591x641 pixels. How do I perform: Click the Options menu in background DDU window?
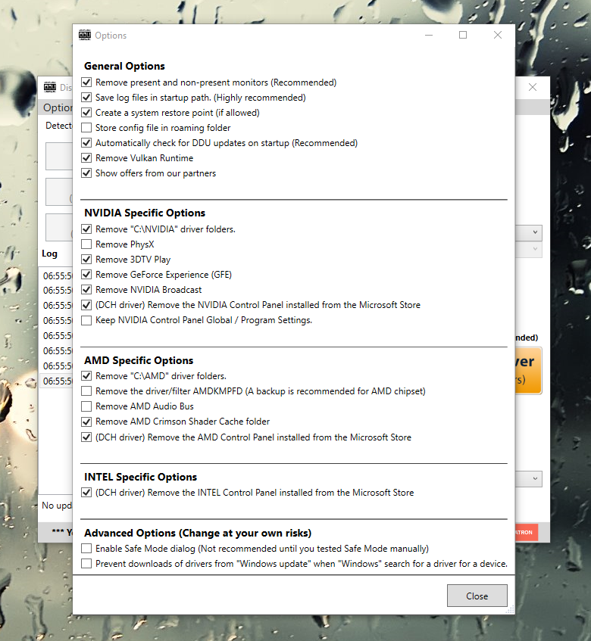(x=58, y=107)
